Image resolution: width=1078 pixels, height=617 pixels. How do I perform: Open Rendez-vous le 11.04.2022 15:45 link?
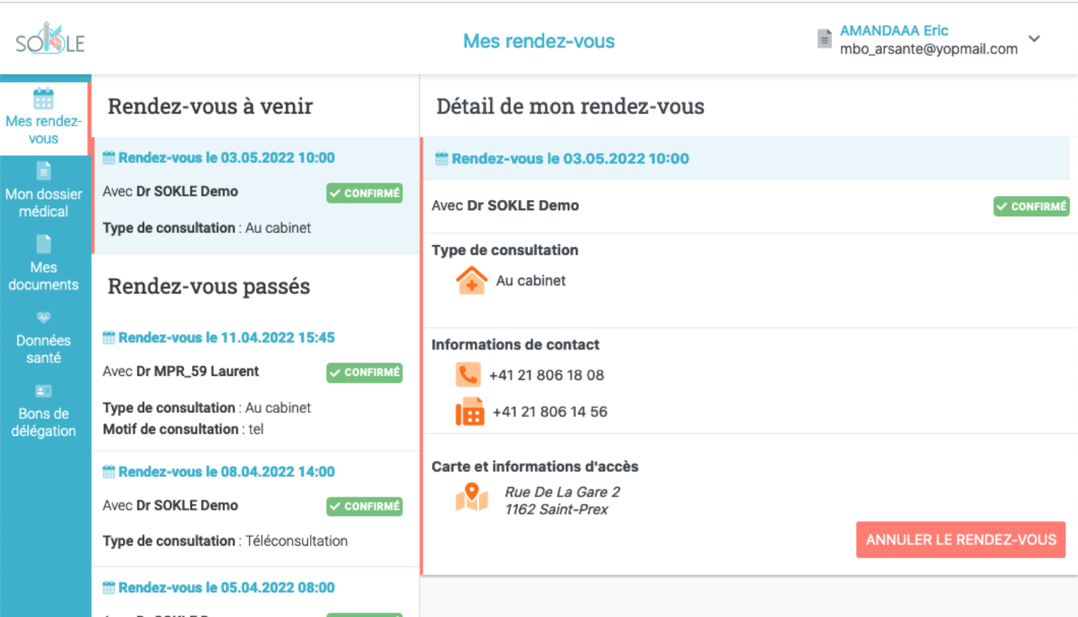click(226, 337)
